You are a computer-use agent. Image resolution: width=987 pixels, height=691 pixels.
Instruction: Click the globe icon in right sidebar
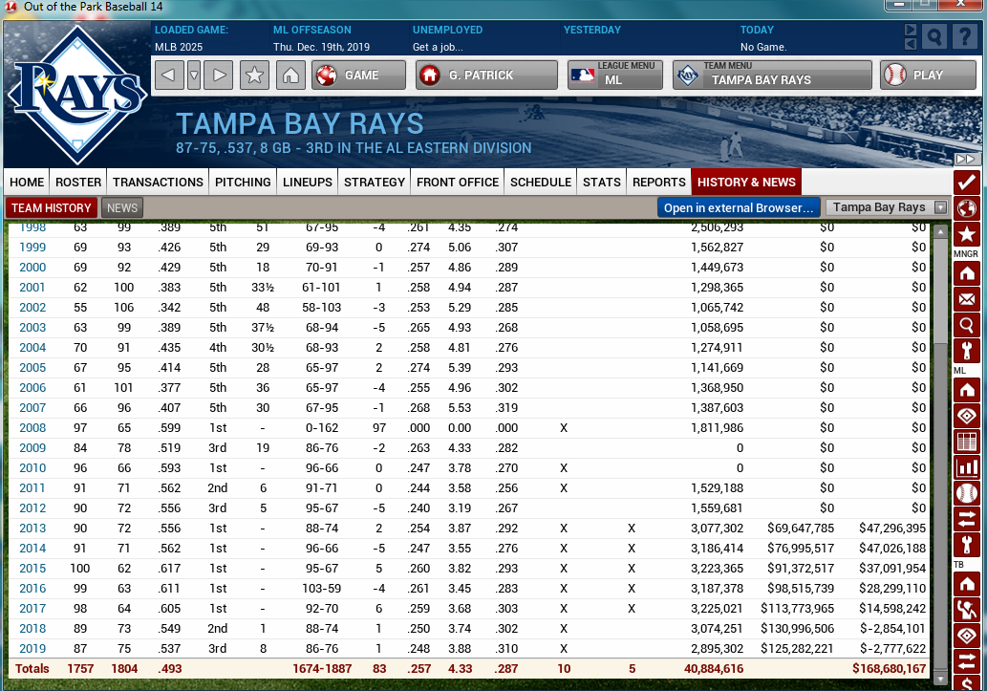(x=966, y=208)
